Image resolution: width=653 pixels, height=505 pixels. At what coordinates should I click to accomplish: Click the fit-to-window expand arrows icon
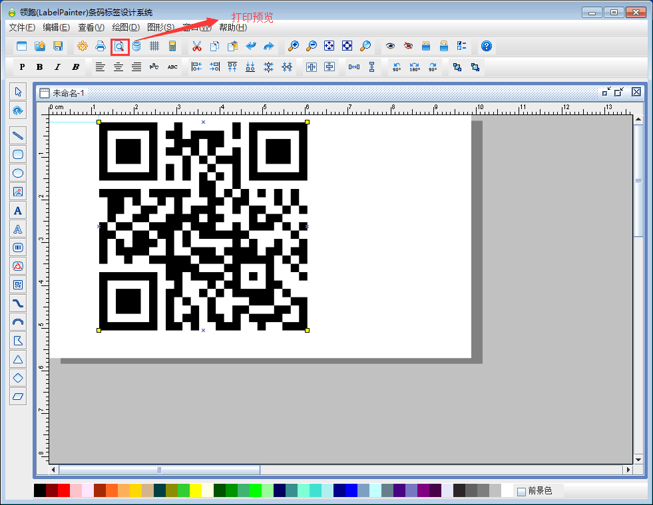pos(329,46)
